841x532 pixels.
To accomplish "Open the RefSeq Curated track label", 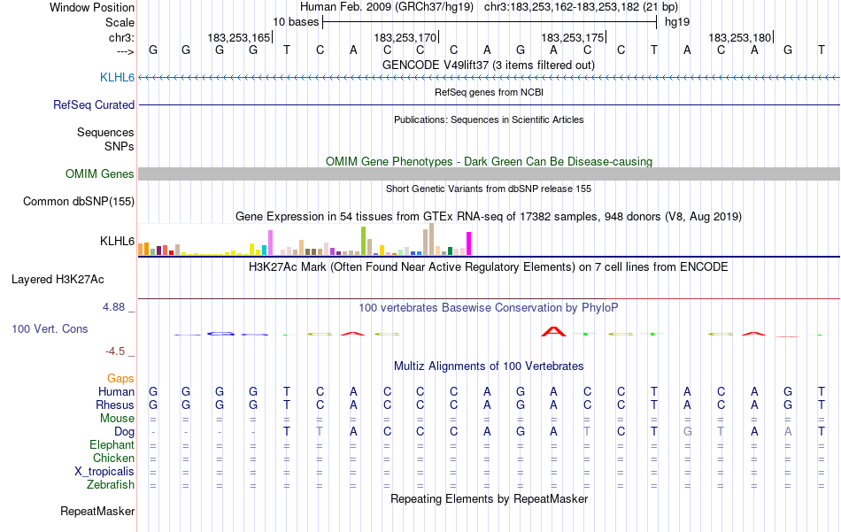I will point(93,104).
